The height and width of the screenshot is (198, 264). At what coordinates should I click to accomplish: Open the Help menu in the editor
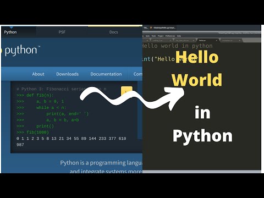pos(179,36)
